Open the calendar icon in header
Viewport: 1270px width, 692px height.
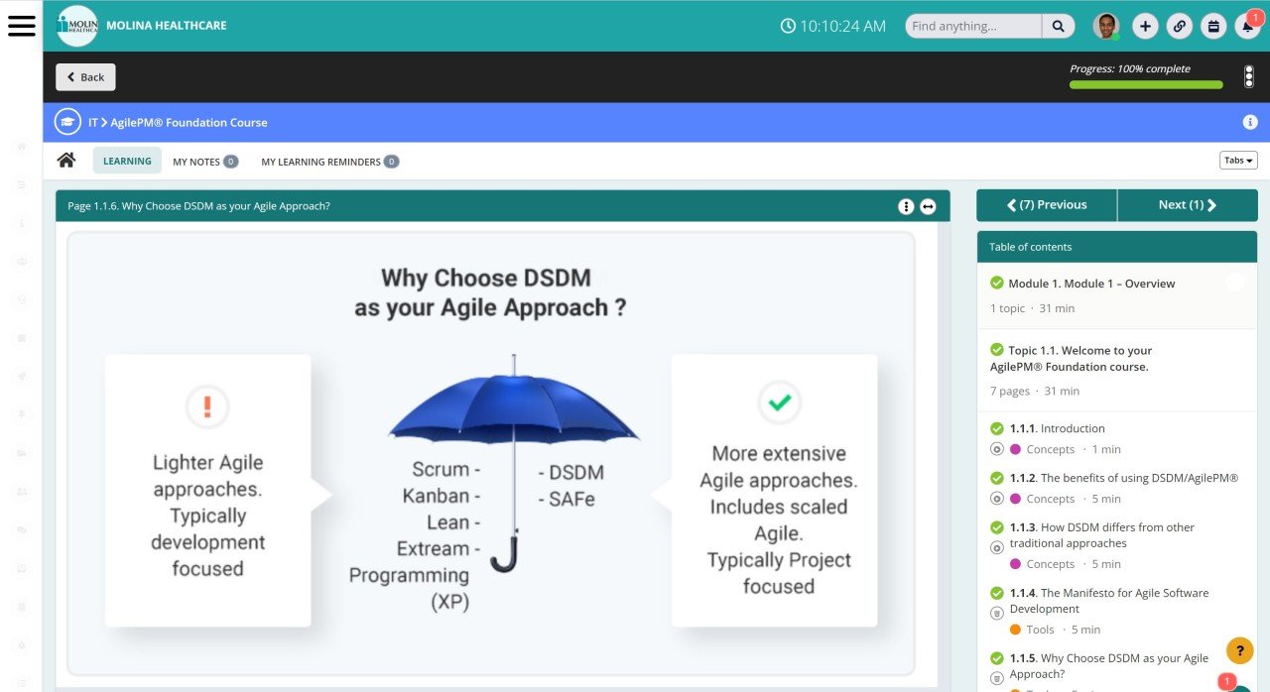tap(1212, 27)
